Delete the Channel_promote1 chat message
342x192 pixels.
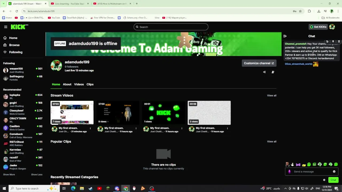(x=339, y=42)
